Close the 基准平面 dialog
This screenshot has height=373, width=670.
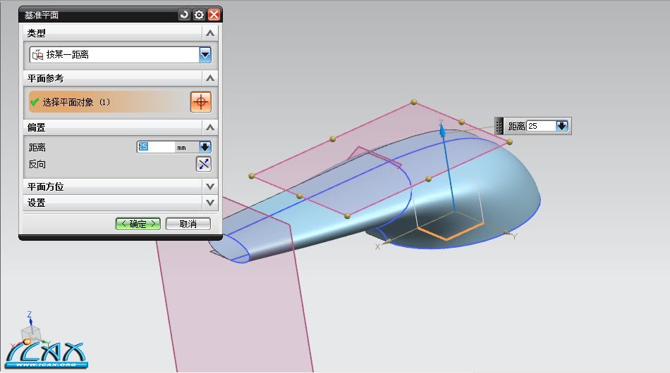point(214,14)
